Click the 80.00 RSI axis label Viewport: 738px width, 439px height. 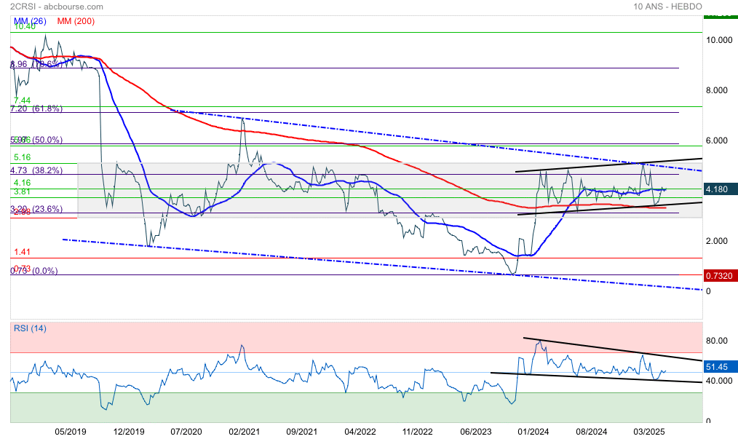click(x=717, y=341)
